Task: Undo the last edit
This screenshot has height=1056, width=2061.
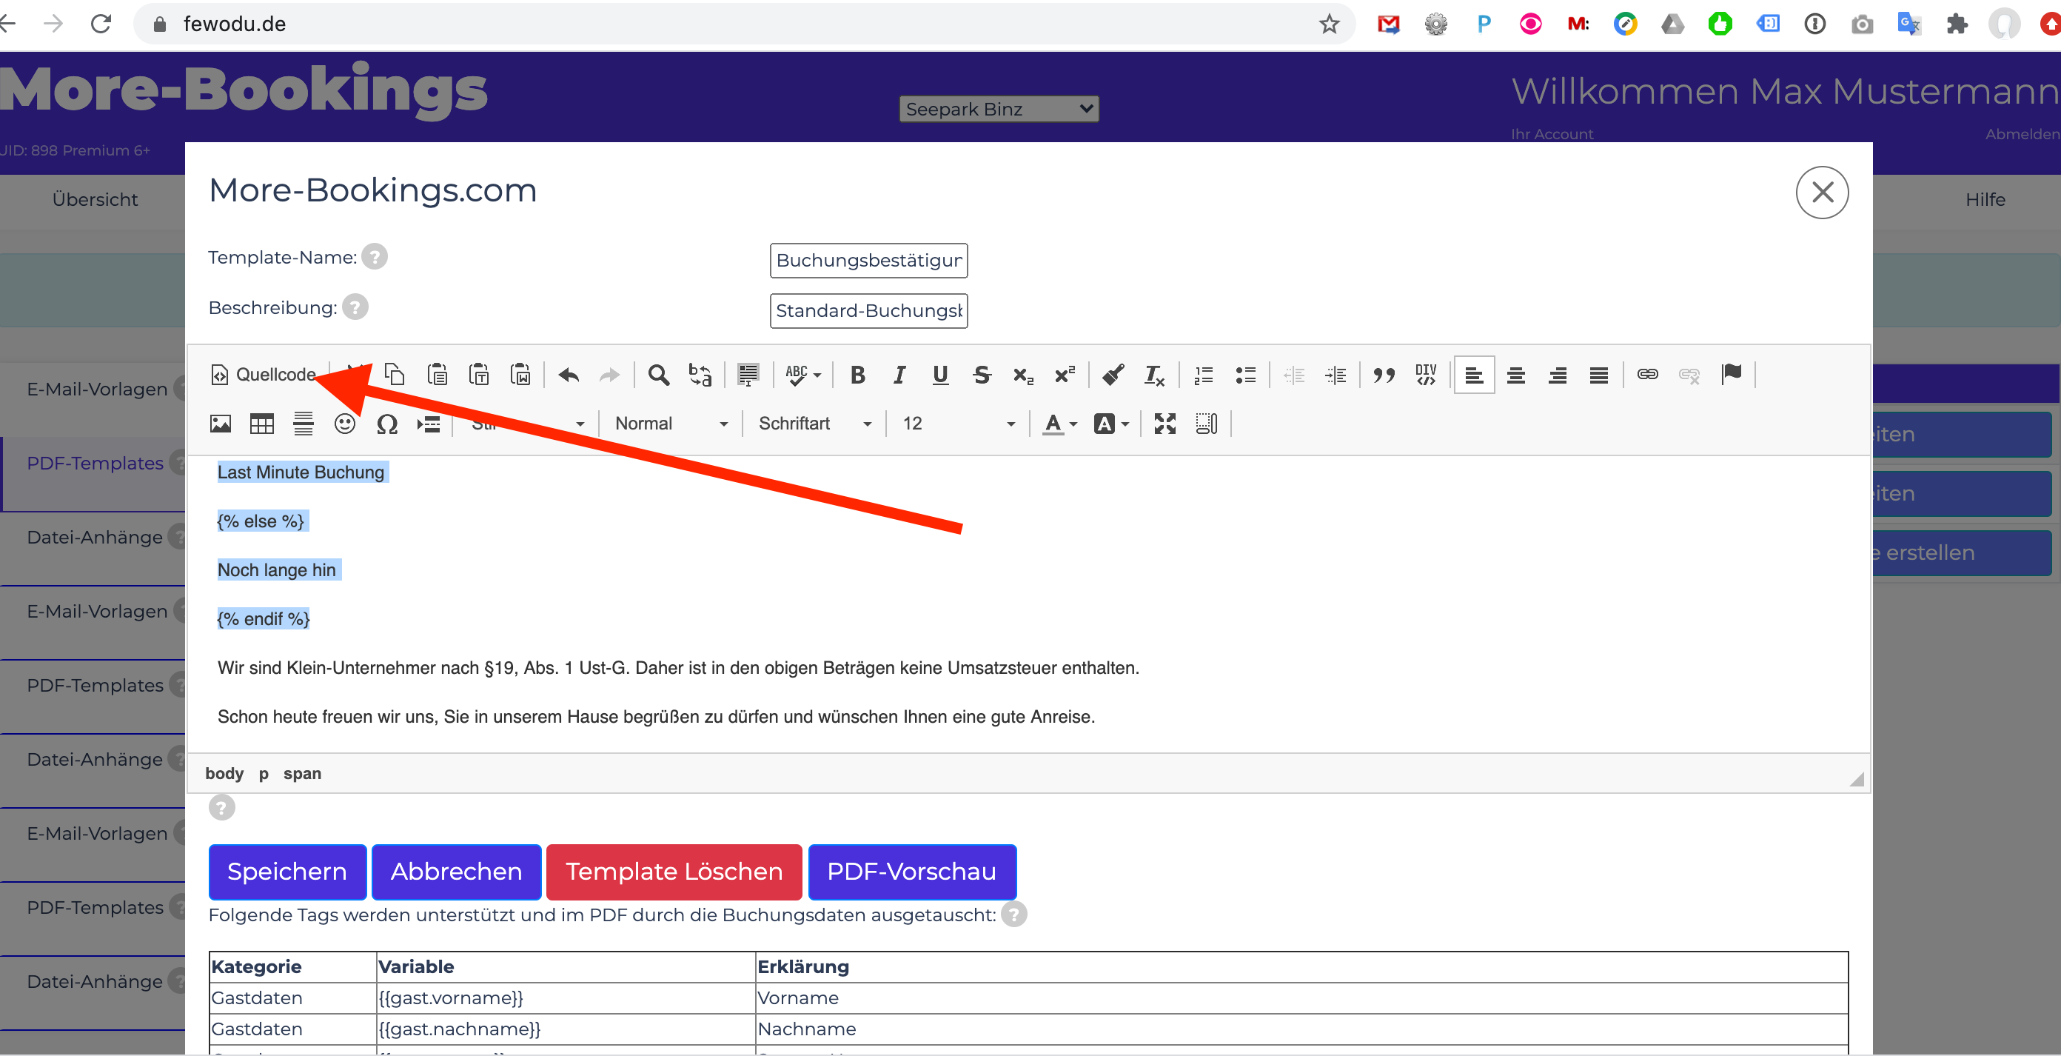Action: pyautogui.click(x=569, y=374)
